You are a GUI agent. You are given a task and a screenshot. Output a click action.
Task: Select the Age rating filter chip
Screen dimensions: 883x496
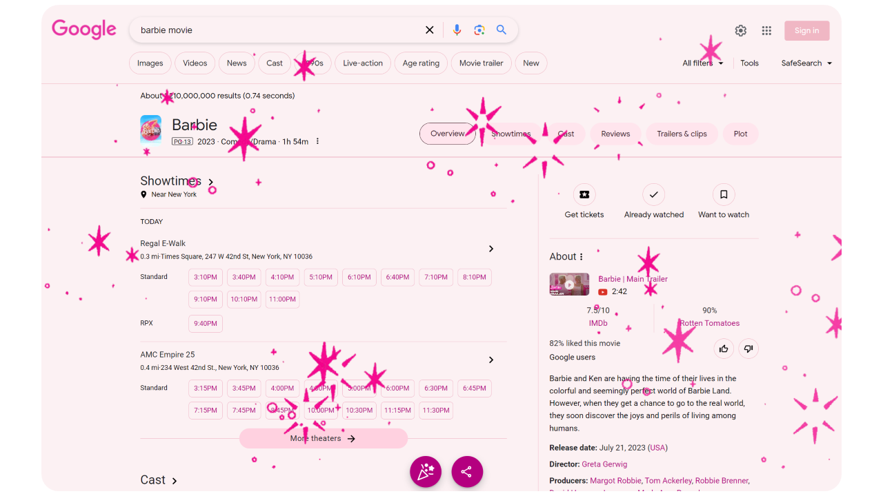(421, 63)
